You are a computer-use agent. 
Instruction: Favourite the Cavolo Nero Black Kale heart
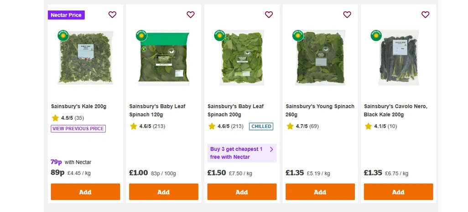[425, 15]
